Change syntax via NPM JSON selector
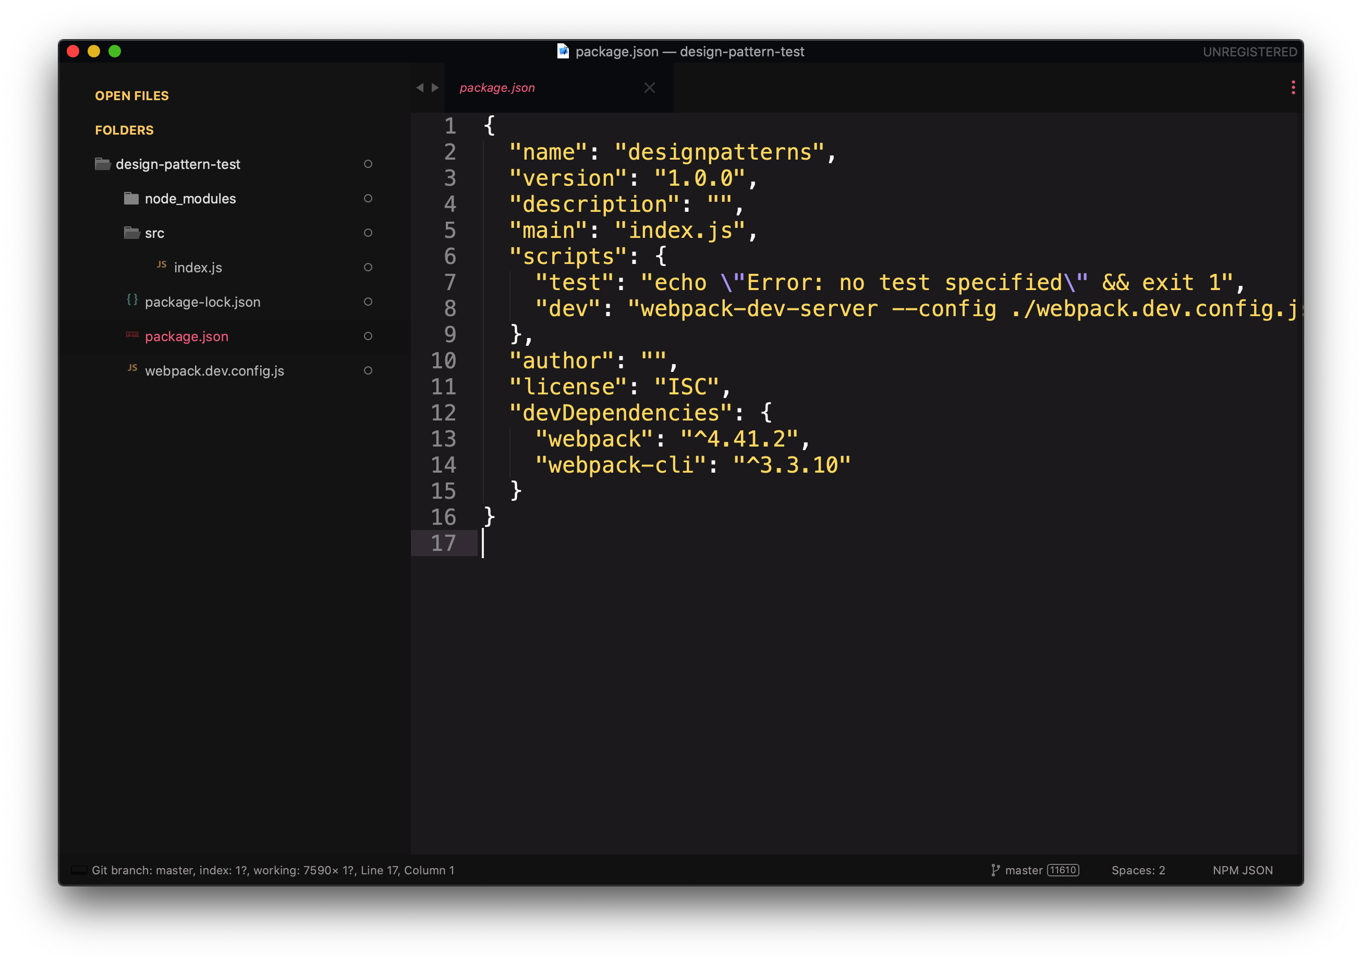This screenshot has height=963, width=1362. [x=1242, y=870]
